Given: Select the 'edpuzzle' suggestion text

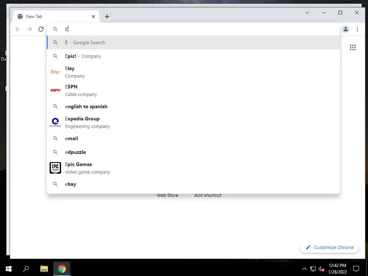Looking at the screenshot, I should point(75,152).
